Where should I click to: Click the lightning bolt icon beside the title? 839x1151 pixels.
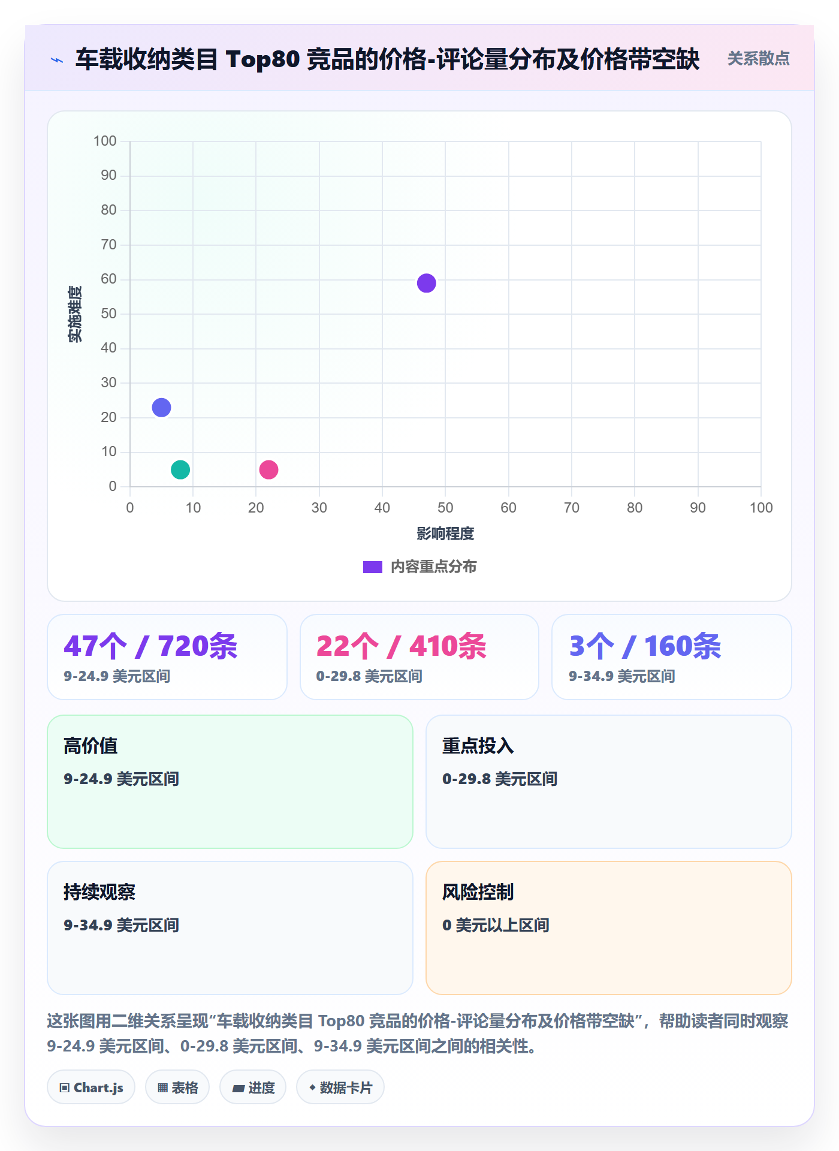pos(57,60)
